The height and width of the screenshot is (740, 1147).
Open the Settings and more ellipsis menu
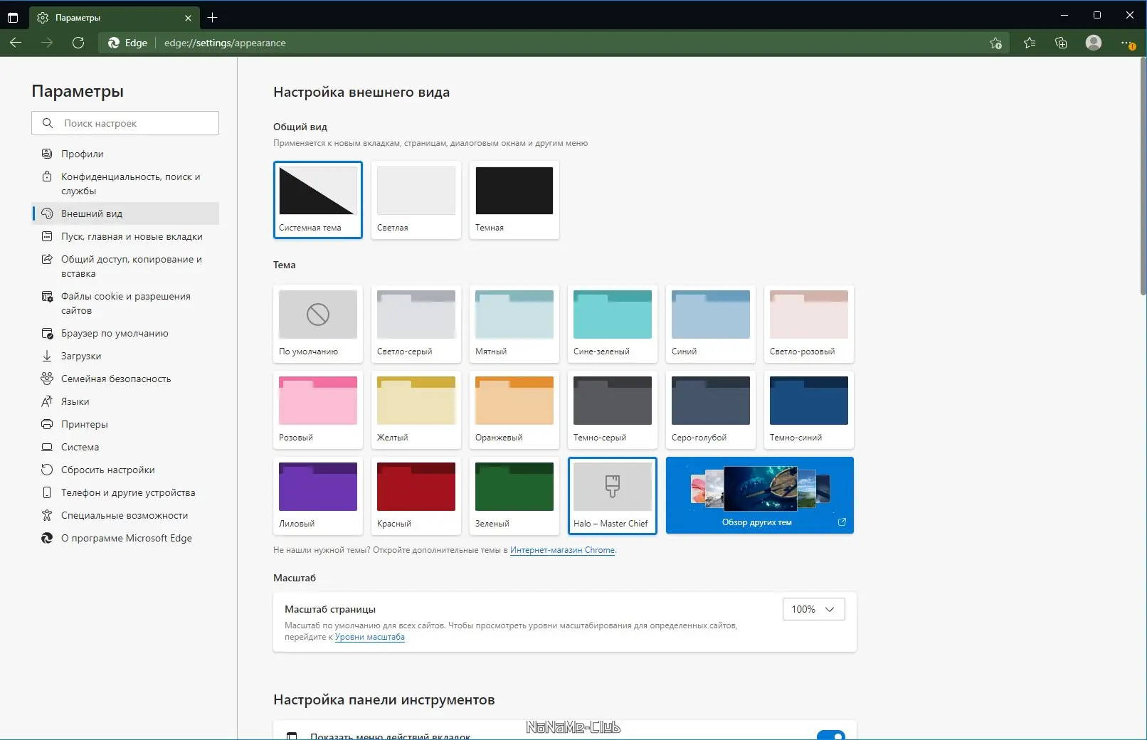(1127, 43)
